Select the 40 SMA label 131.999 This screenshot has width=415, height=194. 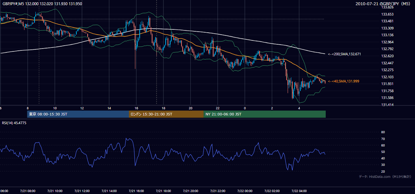(344, 81)
